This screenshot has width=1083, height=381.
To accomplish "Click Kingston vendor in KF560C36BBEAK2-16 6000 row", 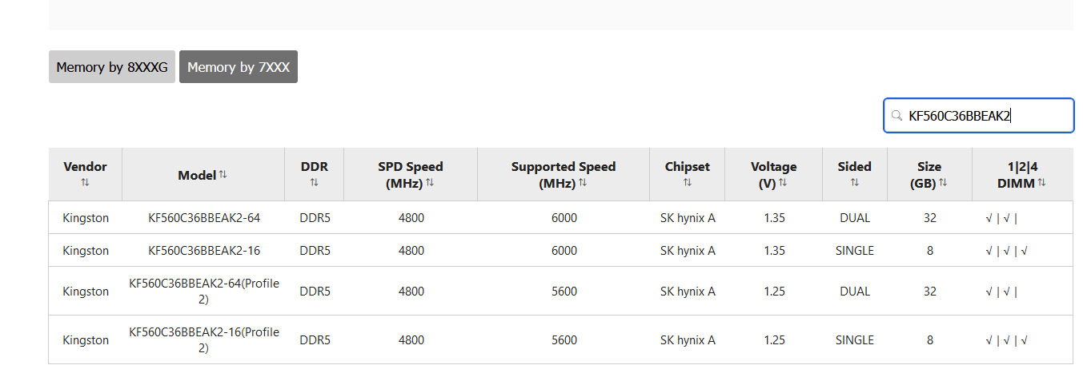I will pyautogui.click(x=86, y=250).
